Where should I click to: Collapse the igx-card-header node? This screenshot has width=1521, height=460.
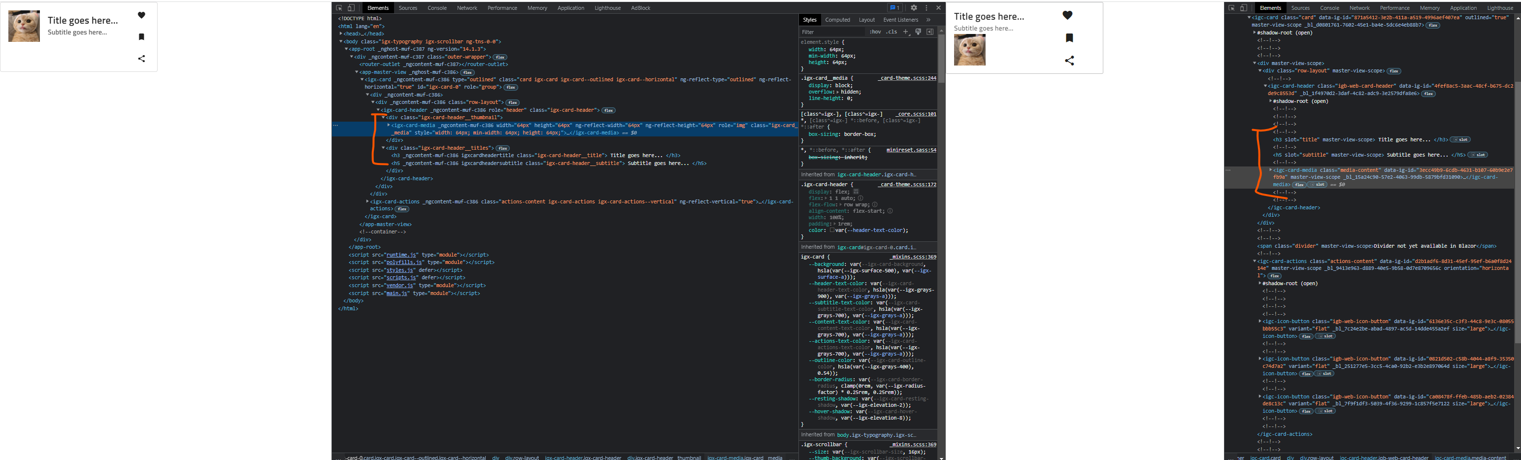pos(378,110)
